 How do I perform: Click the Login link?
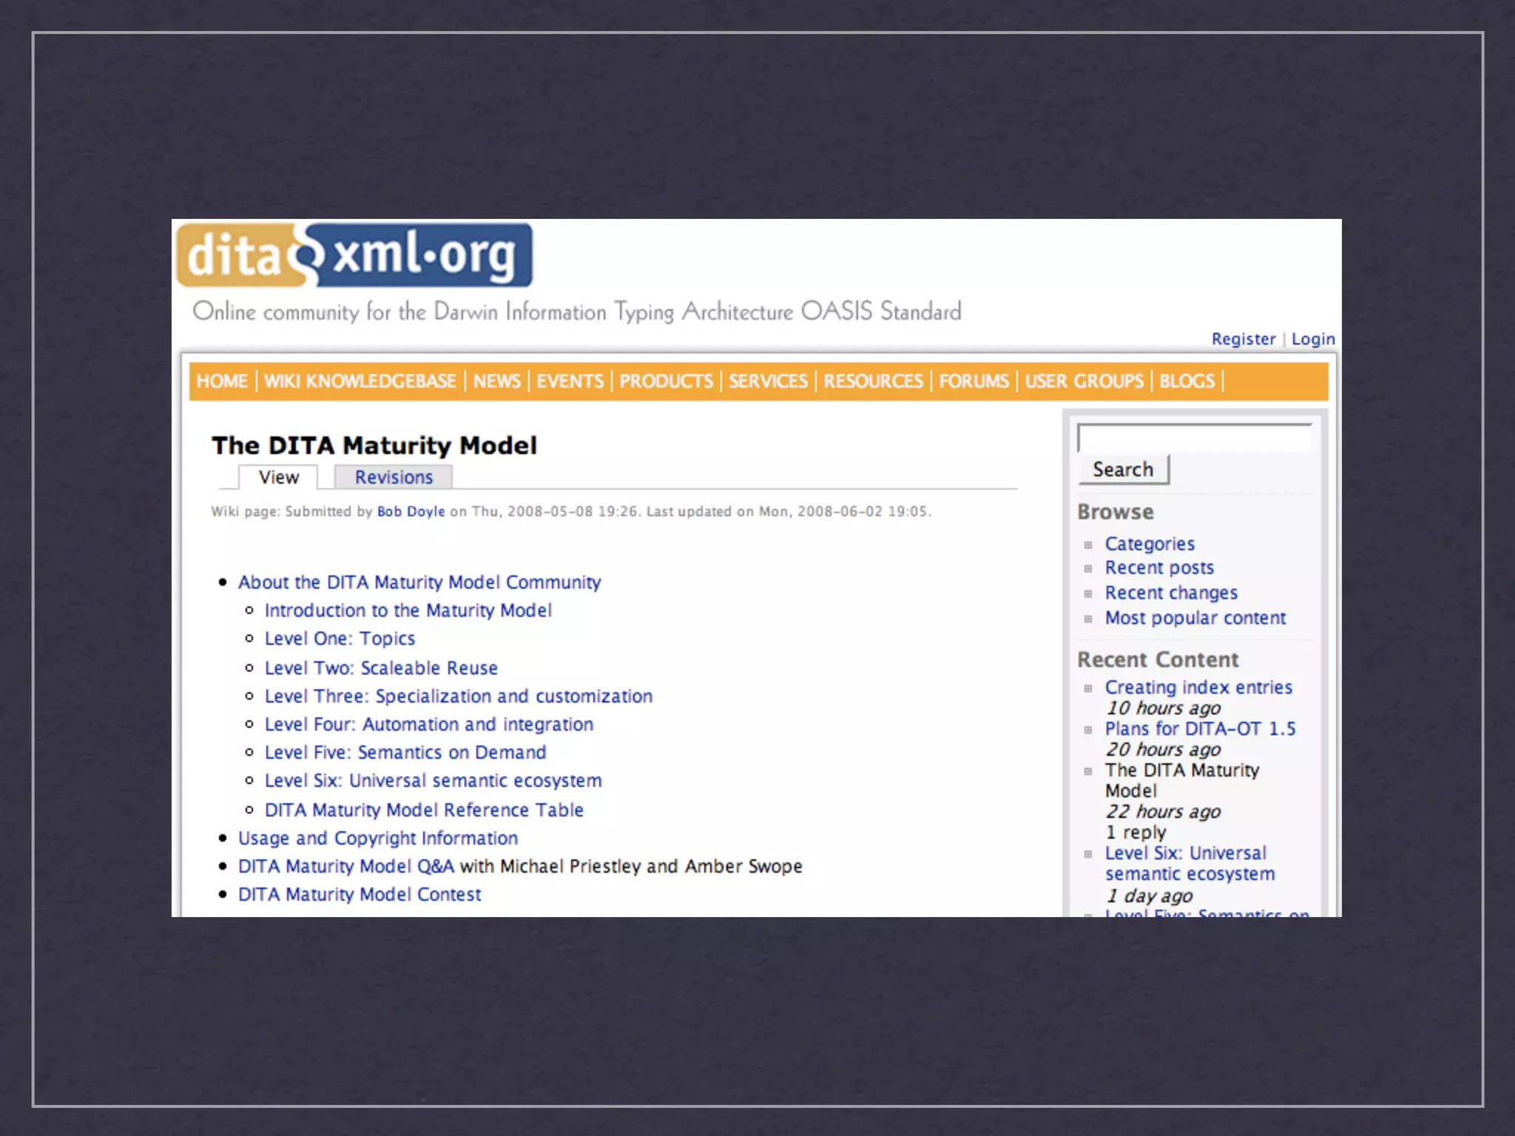(x=1312, y=339)
